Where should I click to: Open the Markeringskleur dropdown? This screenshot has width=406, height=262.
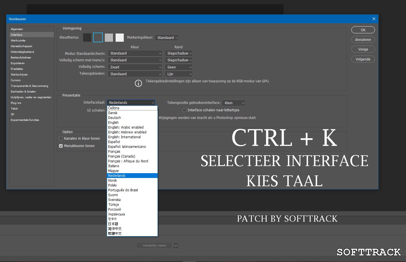(x=167, y=38)
